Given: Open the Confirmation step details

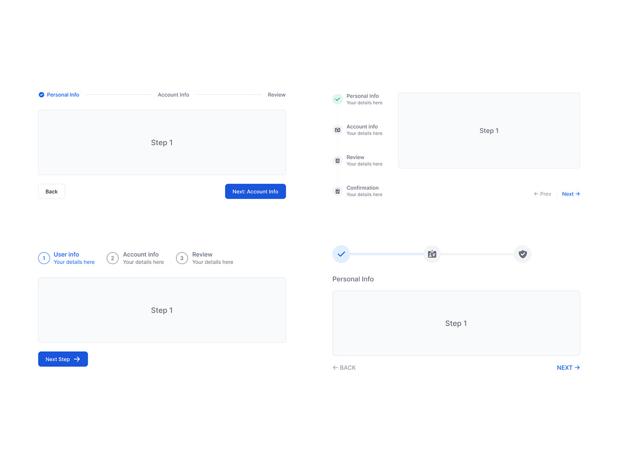Looking at the screenshot, I should click(x=363, y=191).
